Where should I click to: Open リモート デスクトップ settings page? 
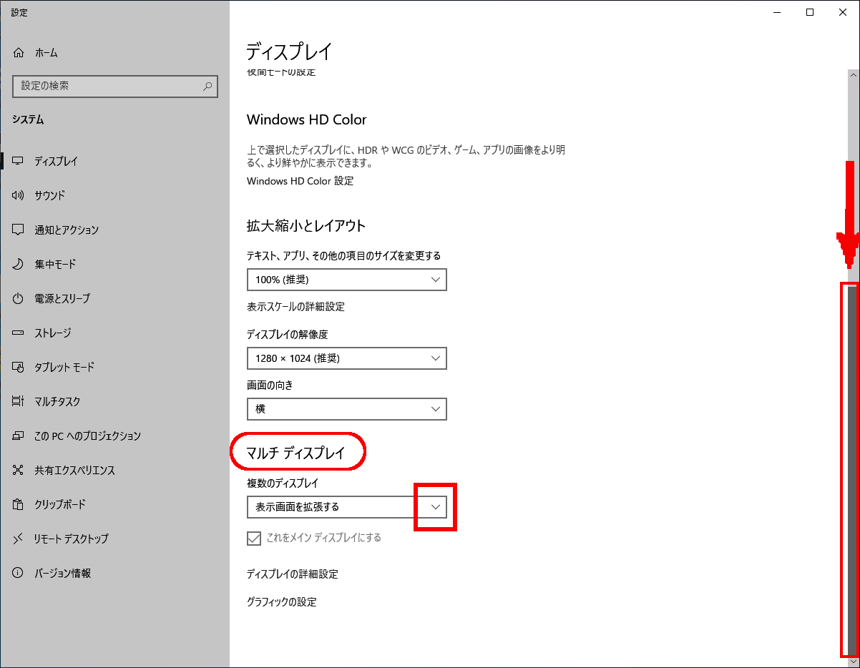point(71,539)
